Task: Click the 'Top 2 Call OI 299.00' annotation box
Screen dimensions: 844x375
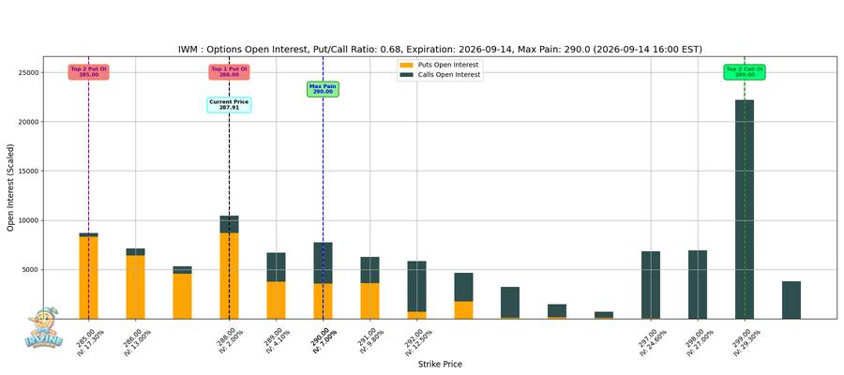Action: [x=745, y=72]
